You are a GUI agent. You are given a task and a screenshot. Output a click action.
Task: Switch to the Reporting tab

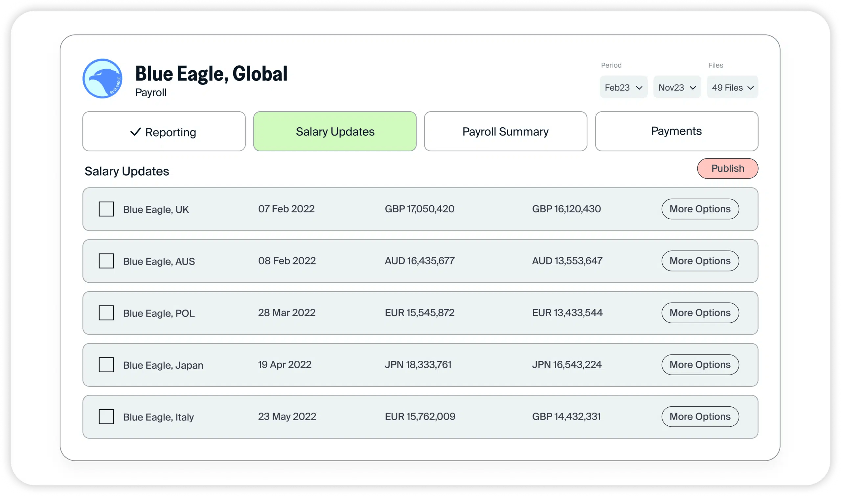pos(164,131)
